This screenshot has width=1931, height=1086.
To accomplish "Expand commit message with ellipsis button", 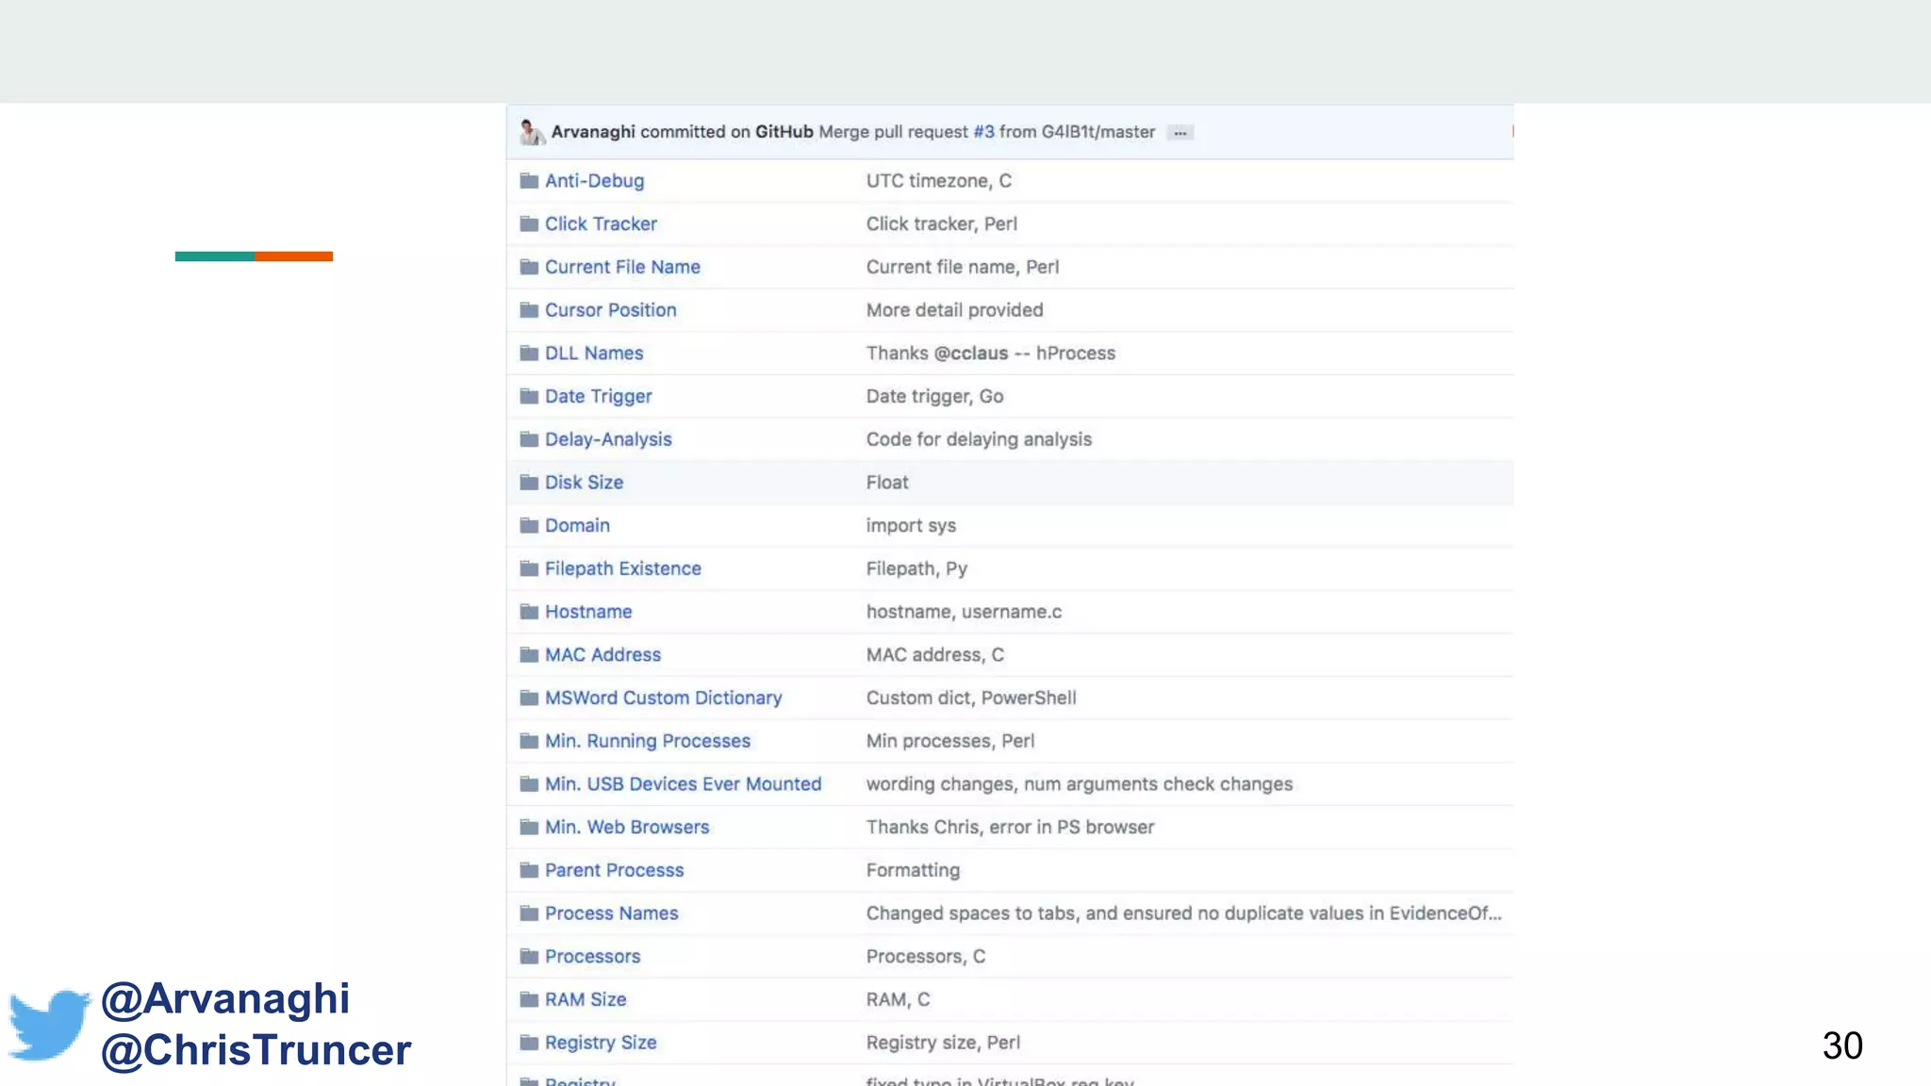I will [1180, 133].
